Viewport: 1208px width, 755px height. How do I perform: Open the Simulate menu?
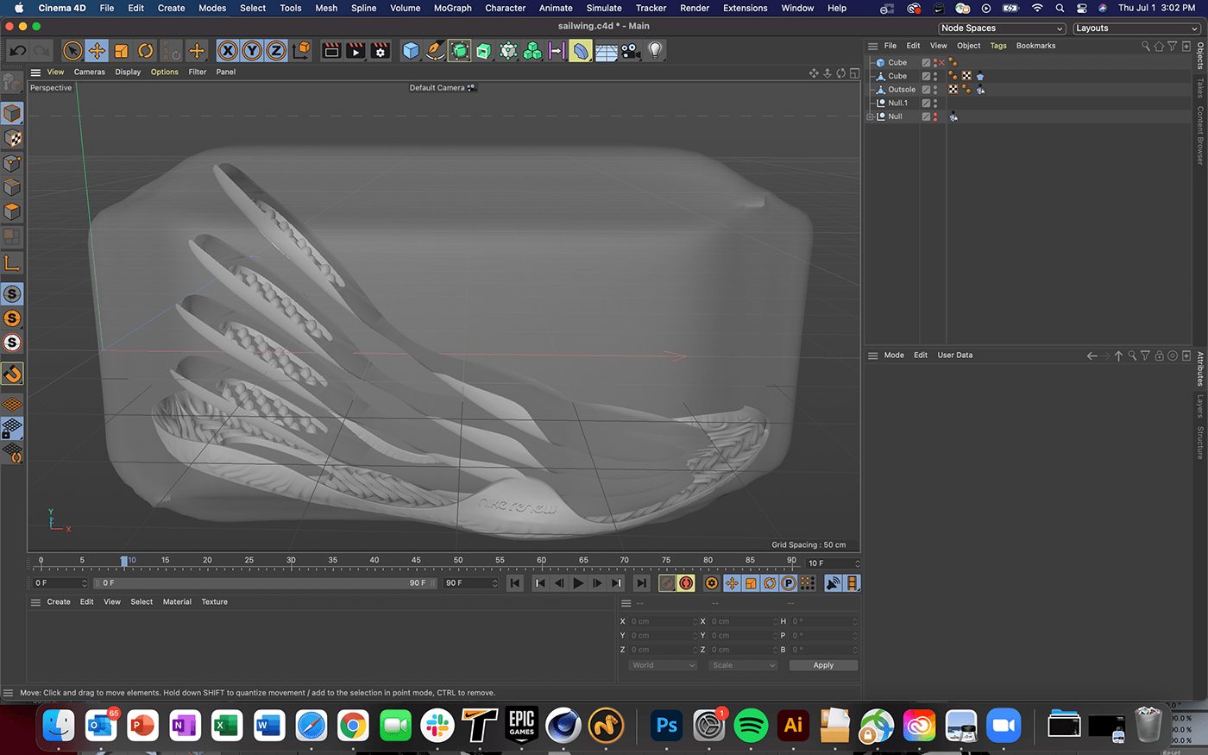click(x=604, y=8)
